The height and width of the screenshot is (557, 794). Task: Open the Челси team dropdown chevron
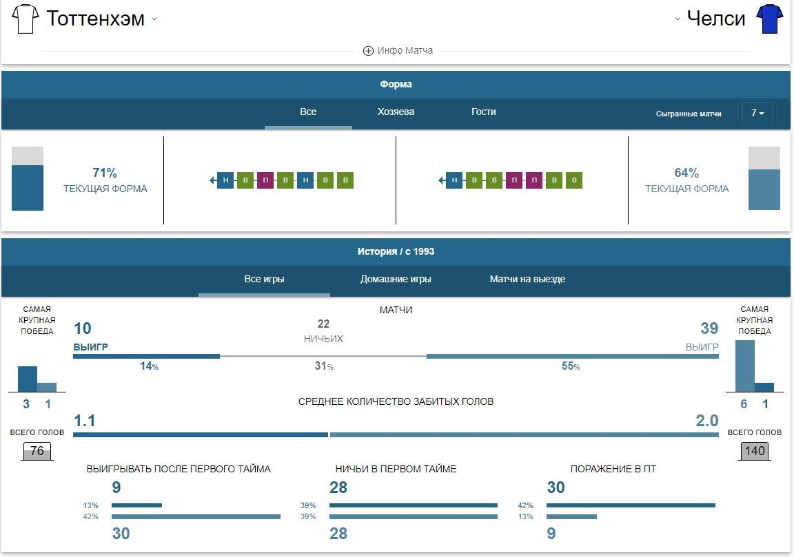click(x=678, y=19)
